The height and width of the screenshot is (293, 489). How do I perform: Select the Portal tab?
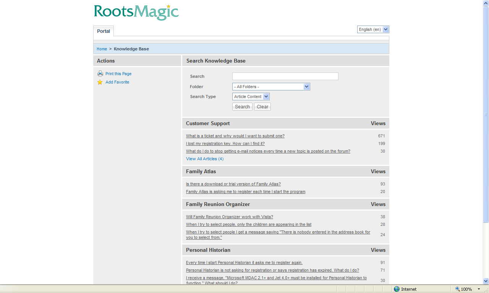[104, 31]
